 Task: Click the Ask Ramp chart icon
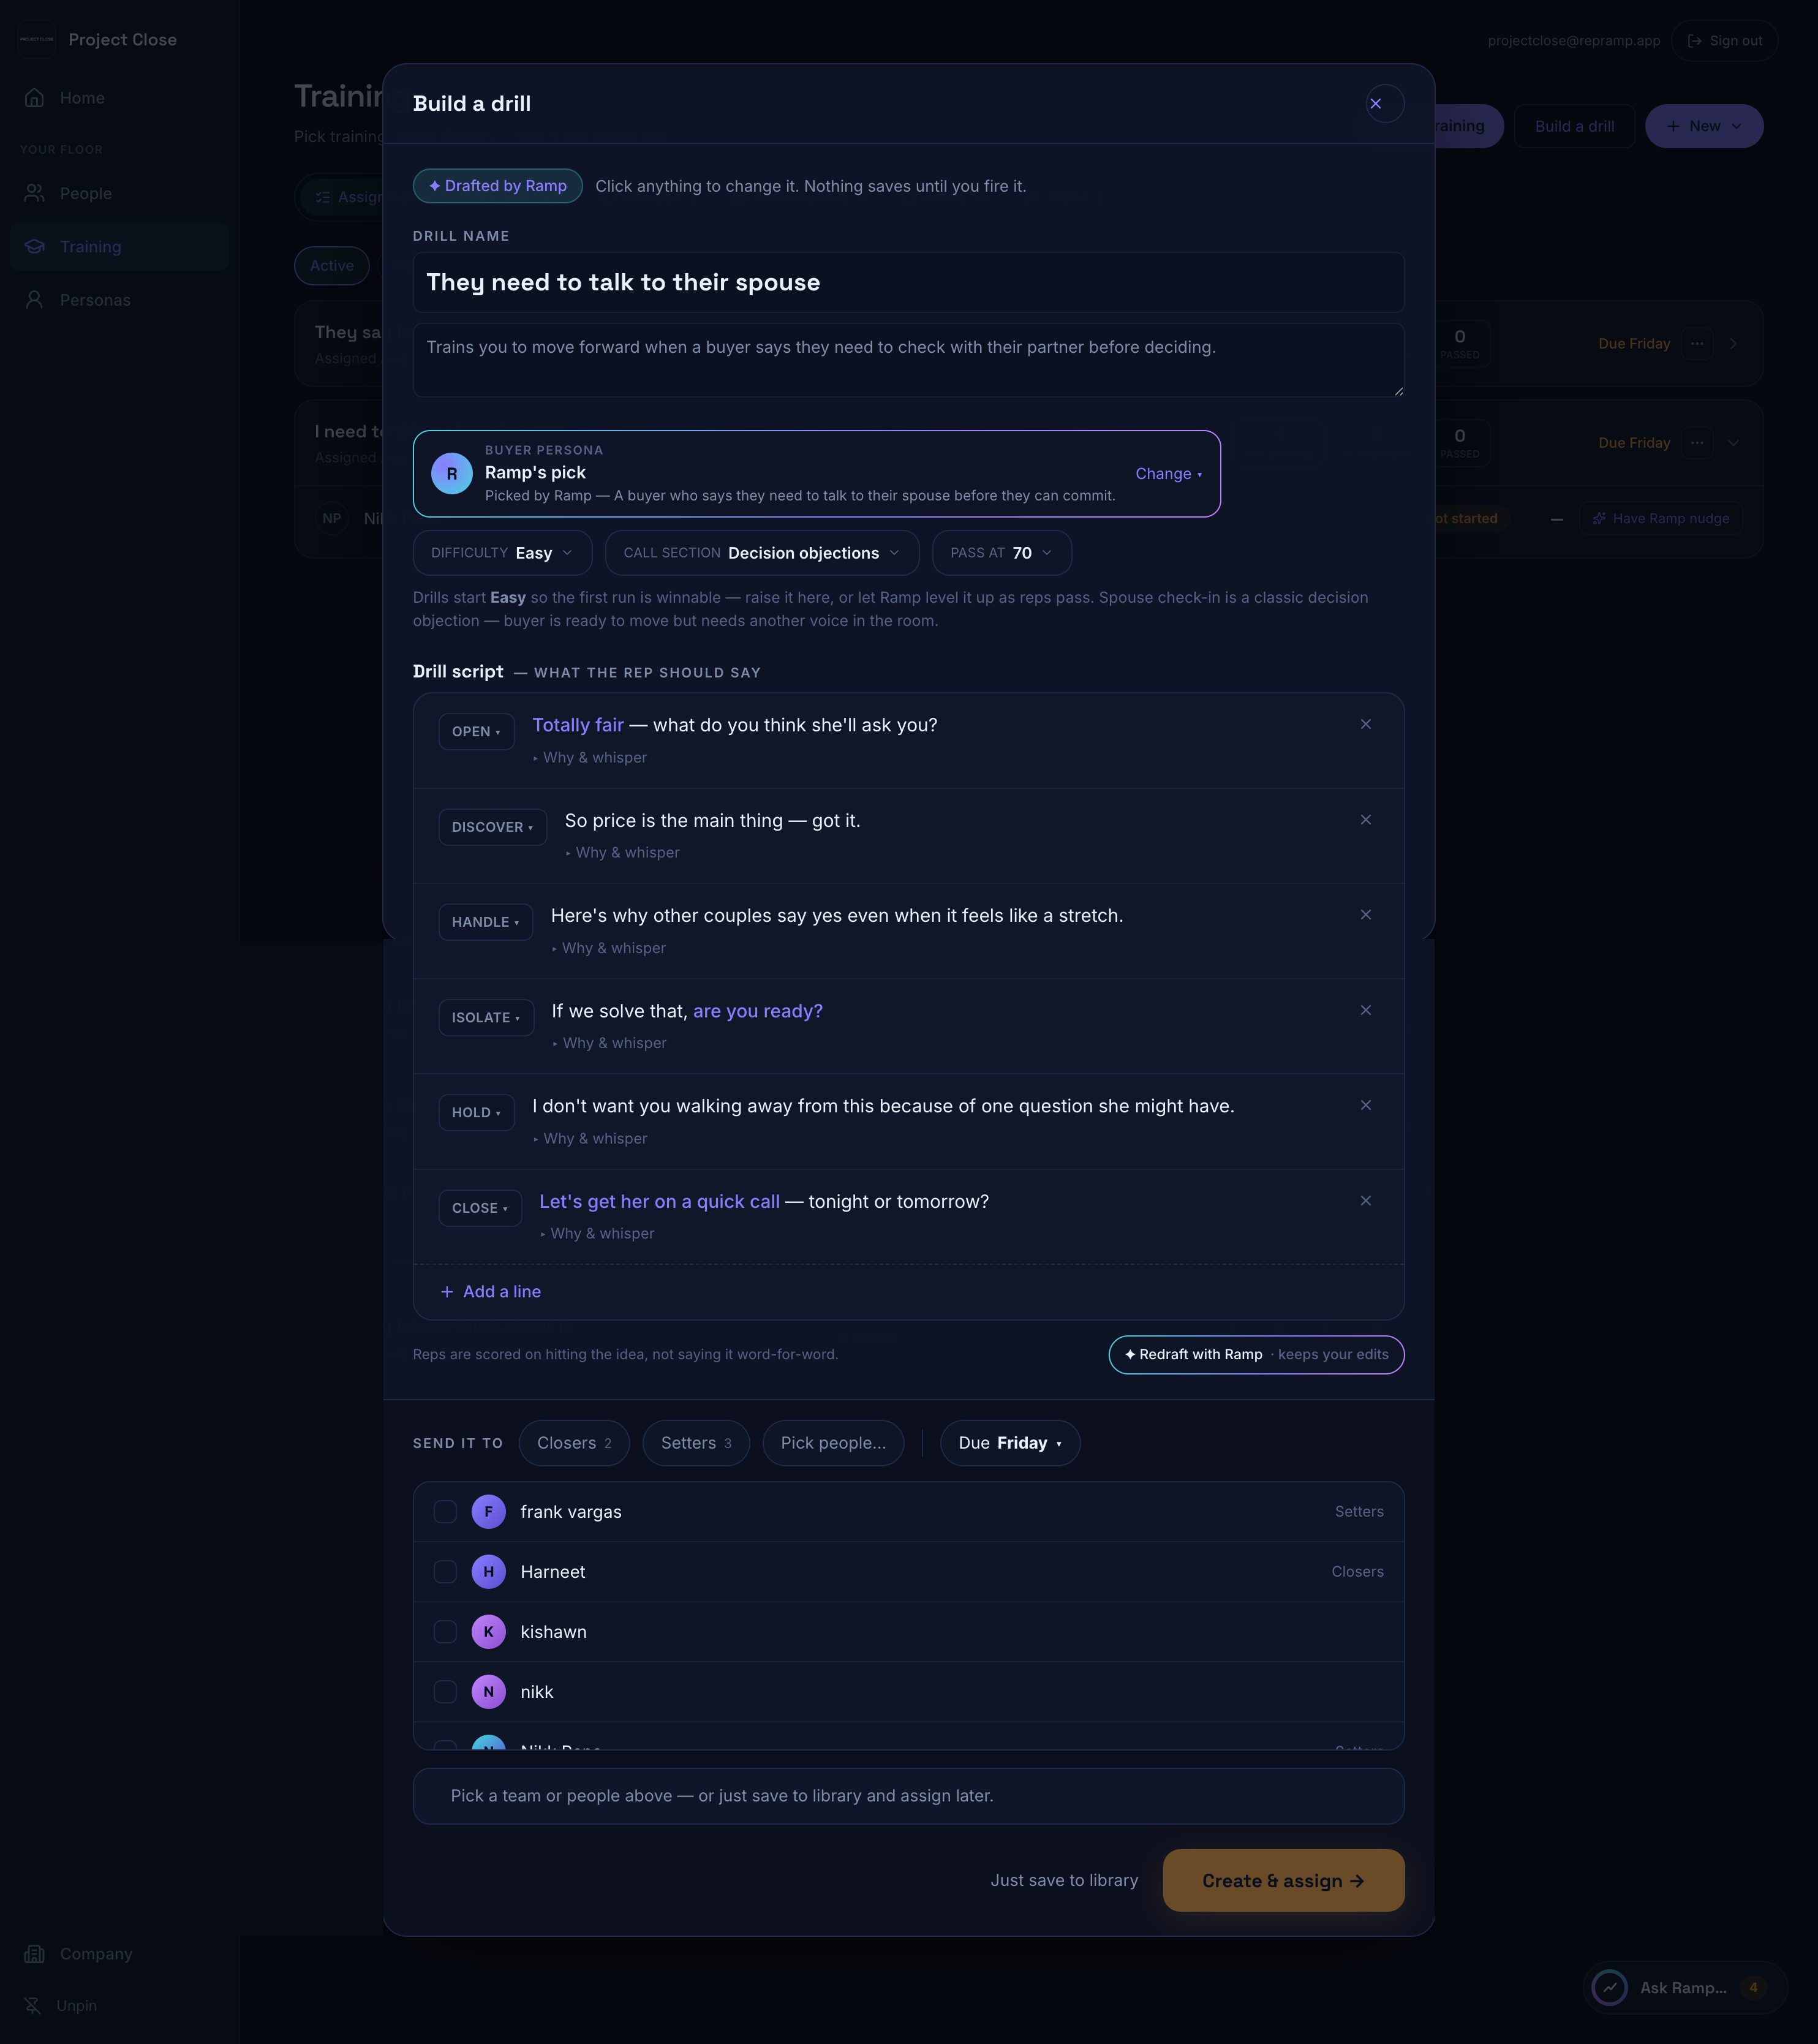1609,1988
